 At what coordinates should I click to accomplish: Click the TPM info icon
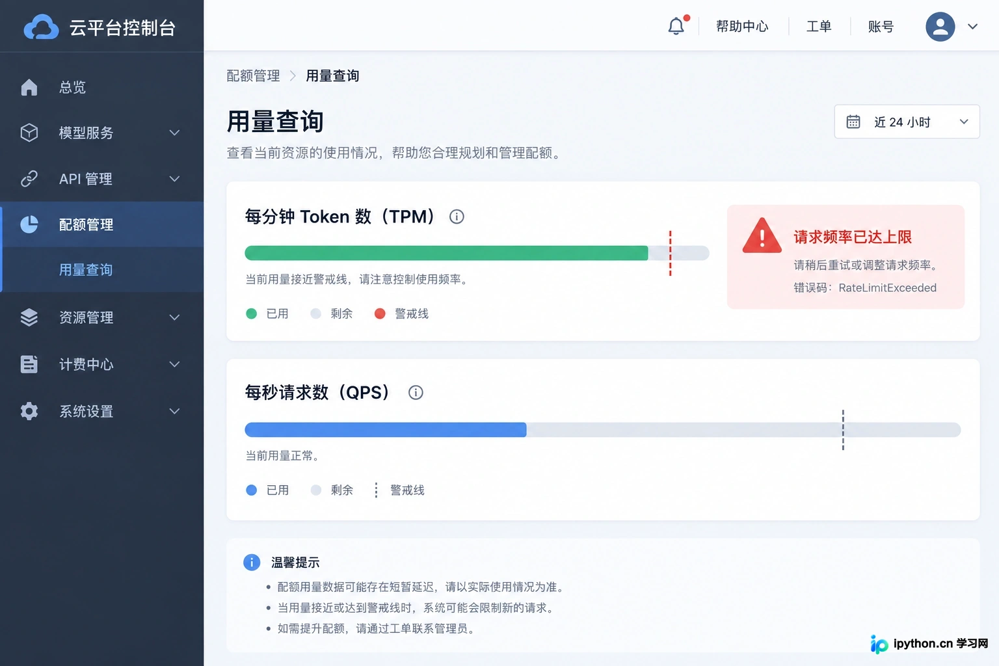coord(457,217)
